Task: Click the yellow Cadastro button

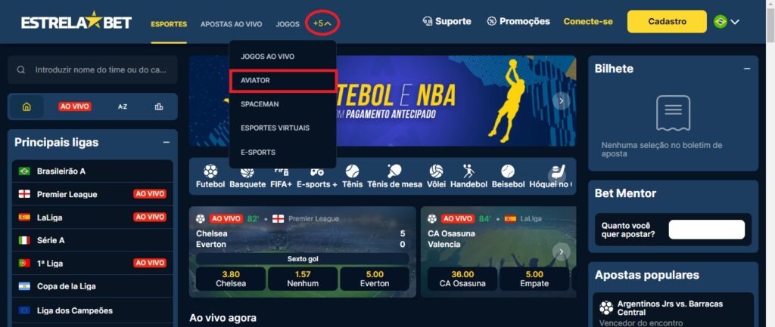Action: pyautogui.click(x=667, y=22)
